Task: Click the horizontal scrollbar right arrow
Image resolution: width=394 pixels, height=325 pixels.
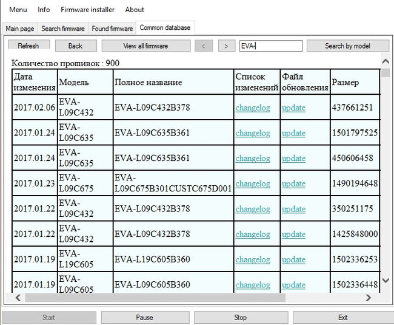Action: point(368,298)
